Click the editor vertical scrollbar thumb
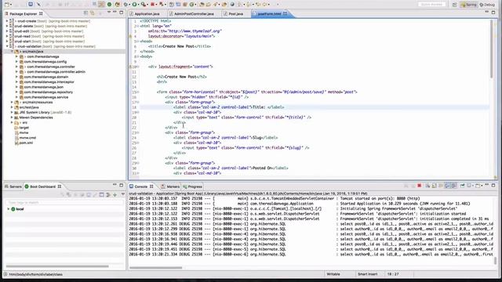 pos(492,48)
